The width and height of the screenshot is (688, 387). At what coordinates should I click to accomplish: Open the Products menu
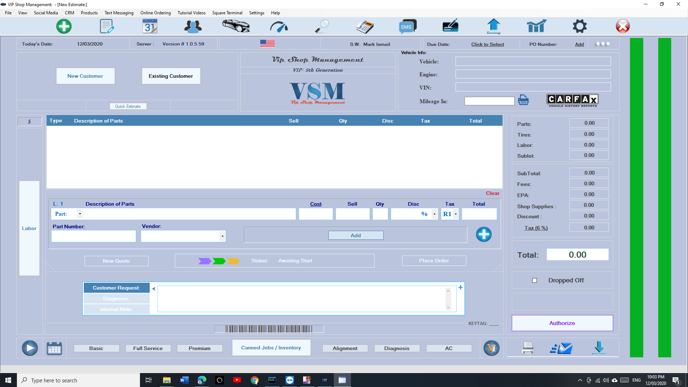tap(89, 13)
